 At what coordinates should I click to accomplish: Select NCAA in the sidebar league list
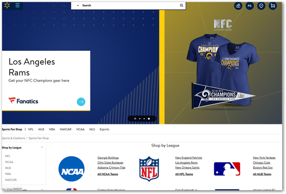pos(9,162)
